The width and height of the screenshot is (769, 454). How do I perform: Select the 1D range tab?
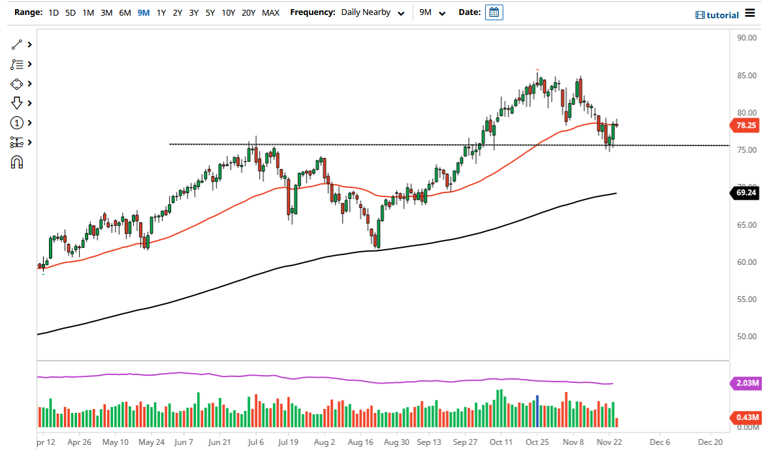coord(53,12)
